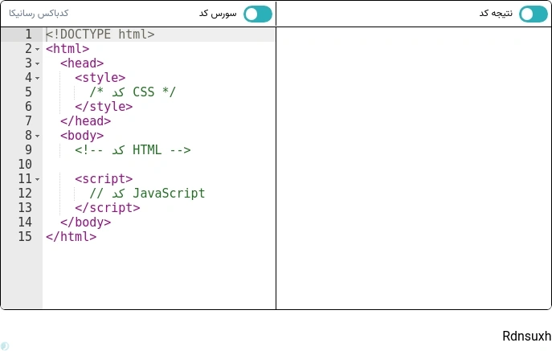Click the small circular icon at bottom left
Image resolution: width=552 pixels, height=351 pixels.
coord(5,346)
